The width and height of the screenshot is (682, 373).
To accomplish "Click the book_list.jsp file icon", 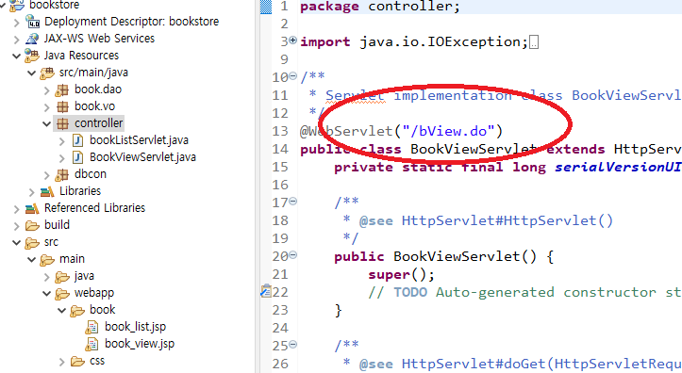I will pos(91,327).
